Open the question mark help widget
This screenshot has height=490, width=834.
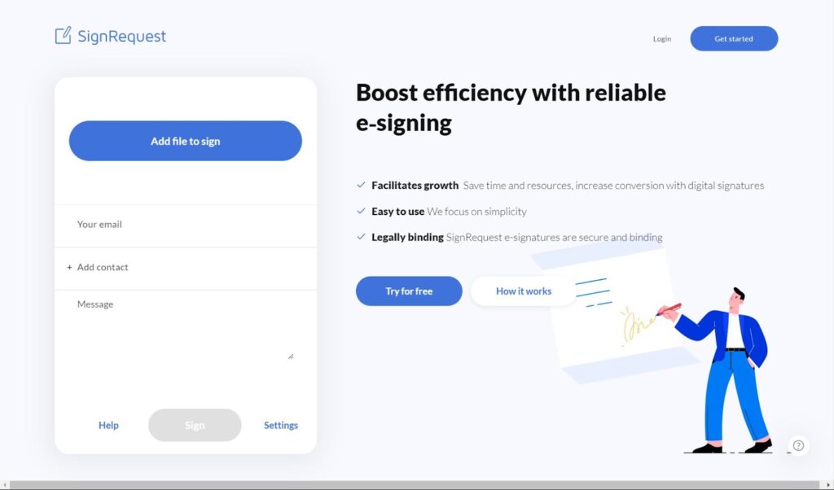pos(798,445)
